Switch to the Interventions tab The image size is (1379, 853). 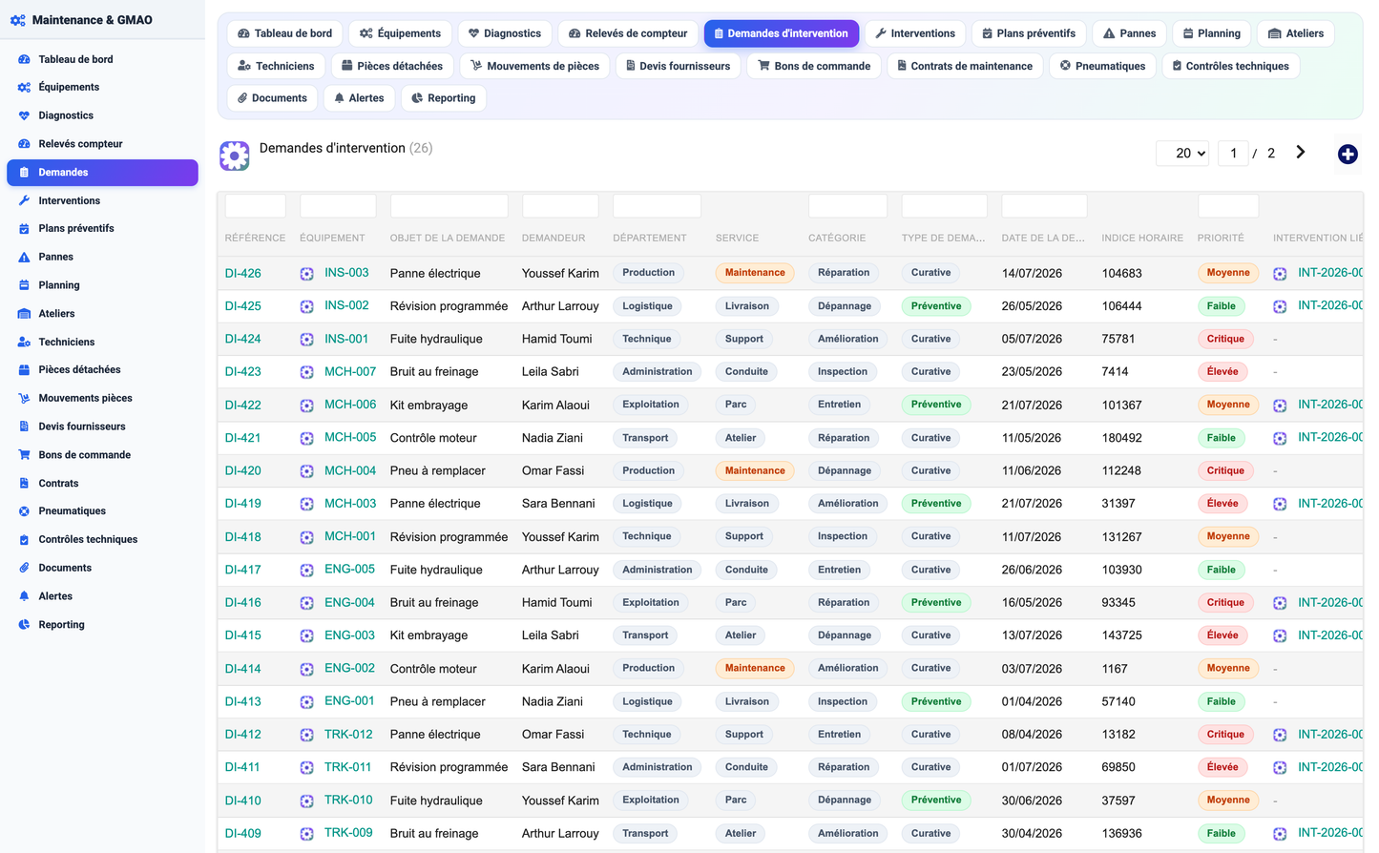[x=915, y=33]
